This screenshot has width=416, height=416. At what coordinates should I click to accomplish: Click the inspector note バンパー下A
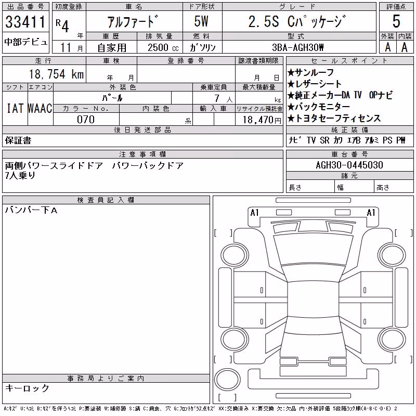pos(31,211)
